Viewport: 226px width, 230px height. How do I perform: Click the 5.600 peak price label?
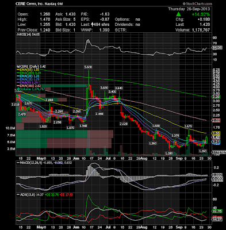pyautogui.click(x=88, y=67)
